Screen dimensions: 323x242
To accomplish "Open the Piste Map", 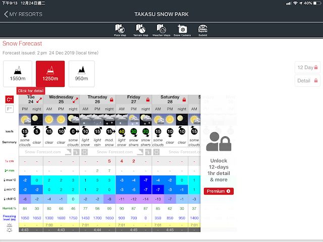I will (120, 30).
